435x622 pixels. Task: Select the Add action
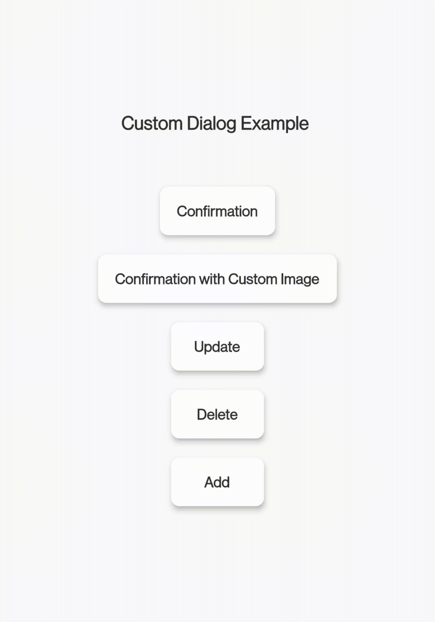click(217, 482)
